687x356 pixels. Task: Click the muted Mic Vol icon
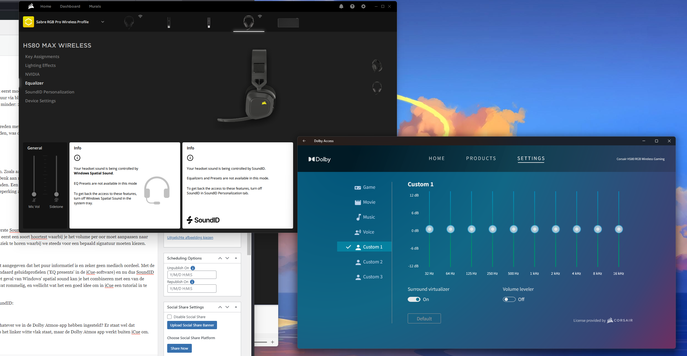[x=34, y=200]
